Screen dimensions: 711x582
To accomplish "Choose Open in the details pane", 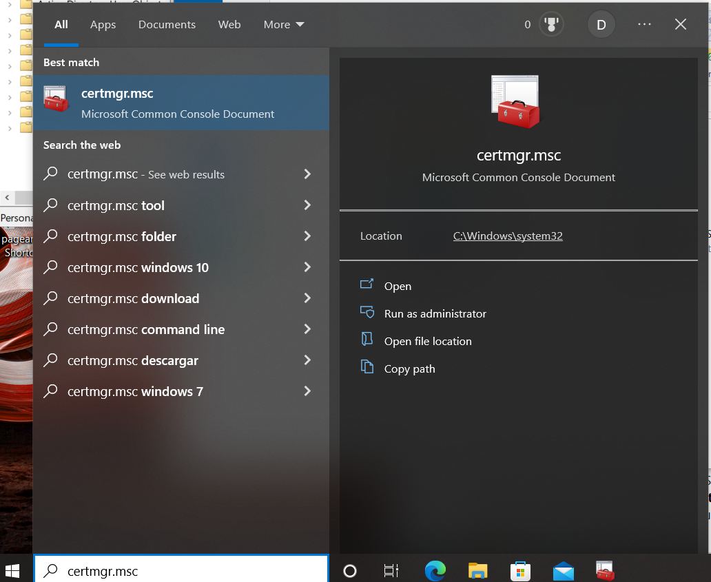I will point(398,287).
